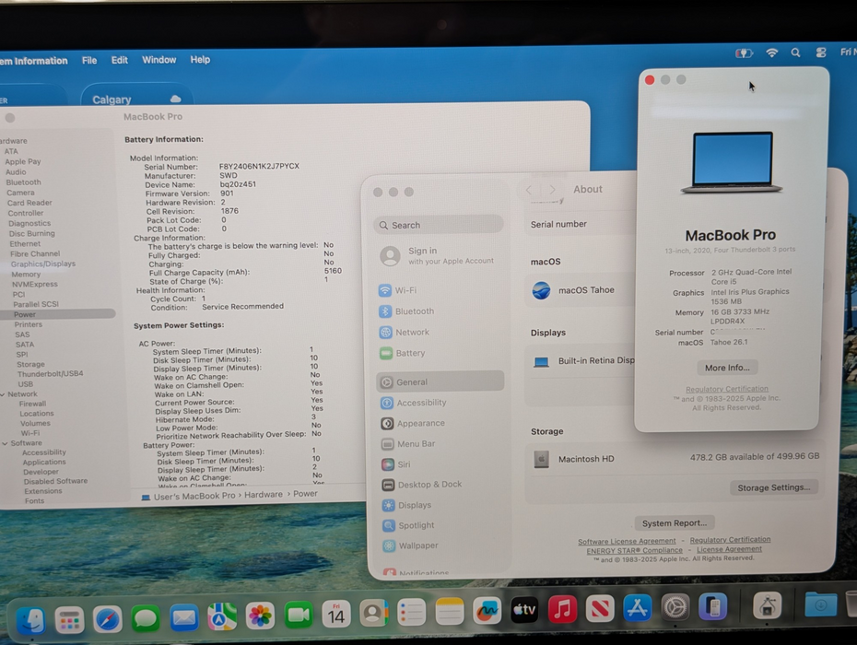Launch Maps from the Dock

point(222,616)
